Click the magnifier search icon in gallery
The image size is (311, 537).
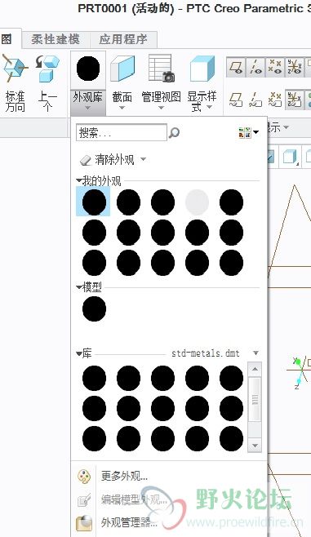174,132
